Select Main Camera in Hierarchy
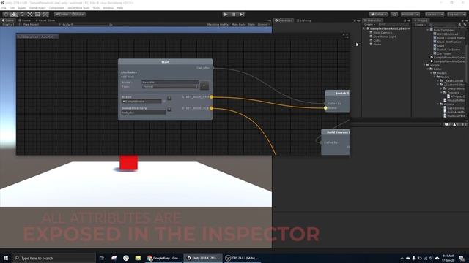 383,32
